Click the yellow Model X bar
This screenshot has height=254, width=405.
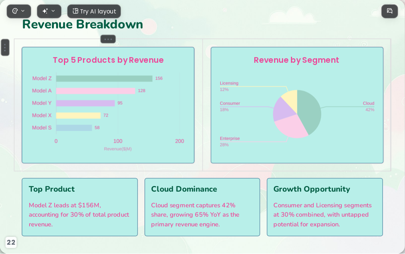[78, 115]
